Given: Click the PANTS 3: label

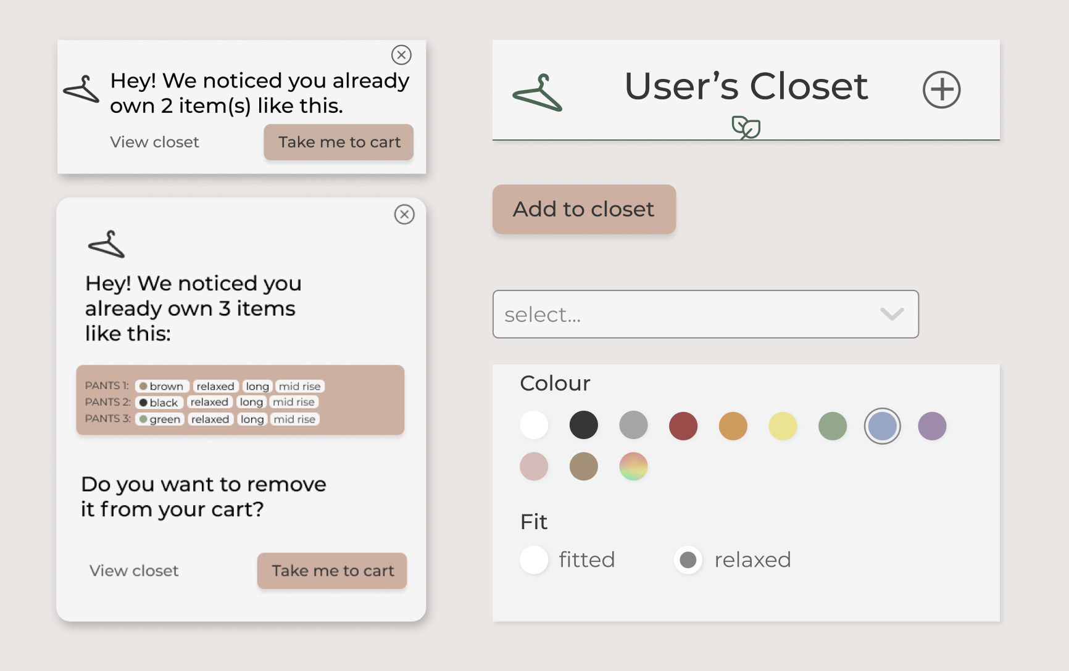Looking at the screenshot, I should coord(108,419).
